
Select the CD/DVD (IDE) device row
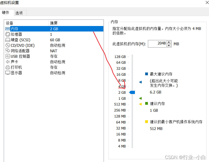[x=54, y=45]
